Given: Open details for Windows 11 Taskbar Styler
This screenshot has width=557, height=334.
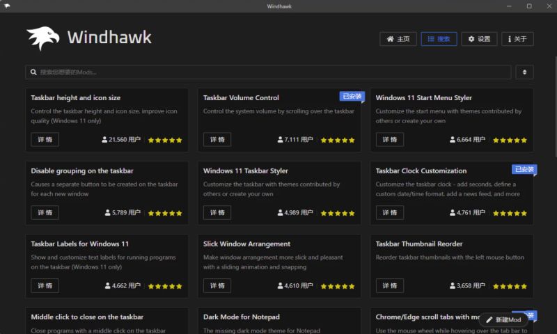Looking at the screenshot, I should point(217,213).
